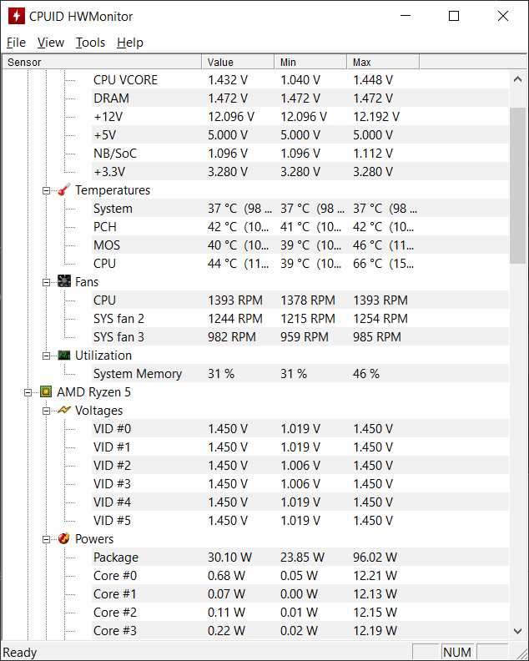Click the Min column header
529x661 pixels.
310,62
